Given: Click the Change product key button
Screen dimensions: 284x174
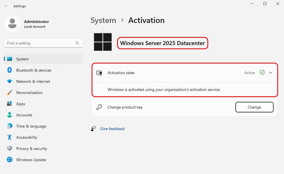Looking at the screenshot, I should [254, 107].
